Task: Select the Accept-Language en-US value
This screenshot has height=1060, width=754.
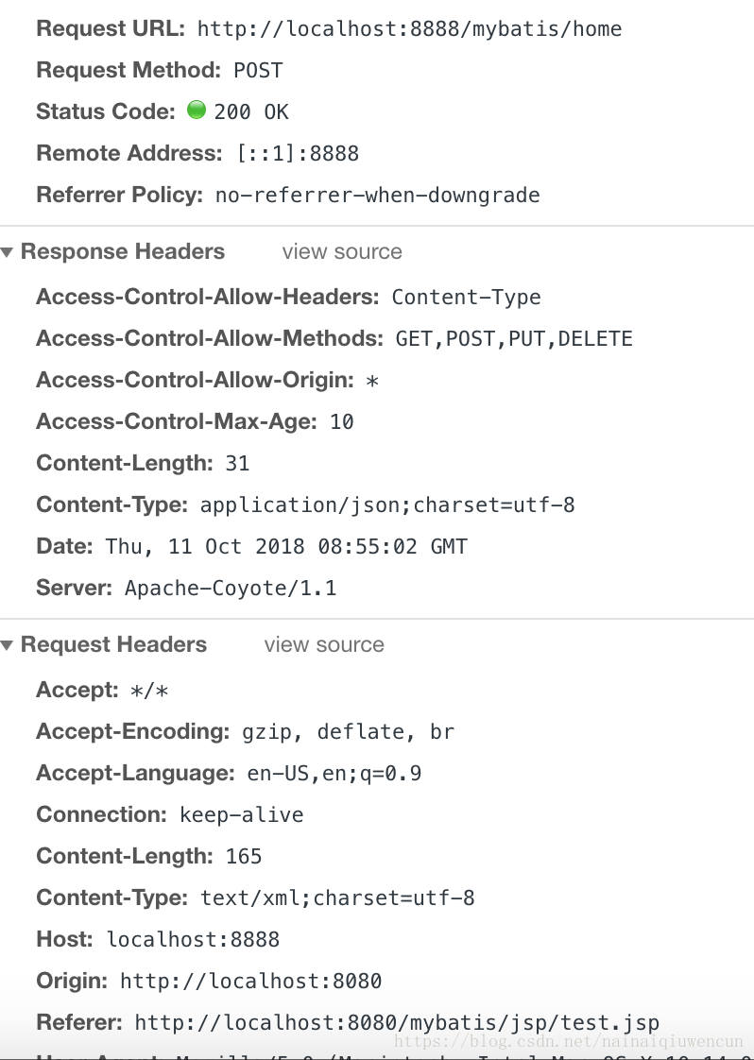Action: [334, 774]
